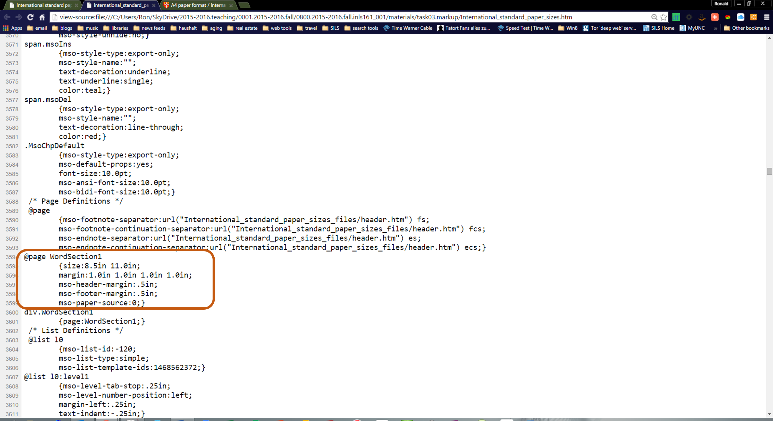Click the zoom magnifier icon in address bar
773x421 pixels.
click(x=654, y=17)
